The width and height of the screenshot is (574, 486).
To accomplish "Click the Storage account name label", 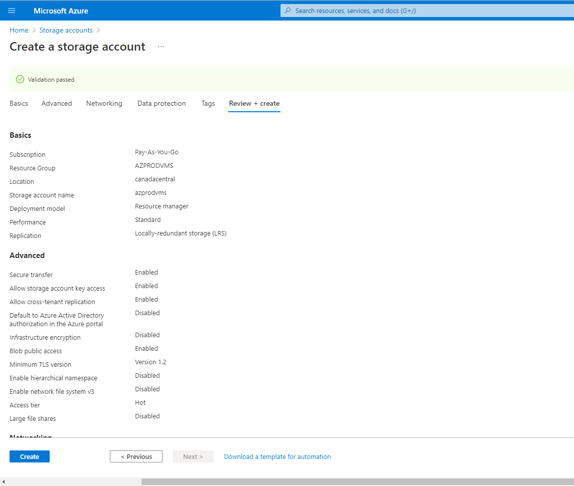I will [x=42, y=195].
